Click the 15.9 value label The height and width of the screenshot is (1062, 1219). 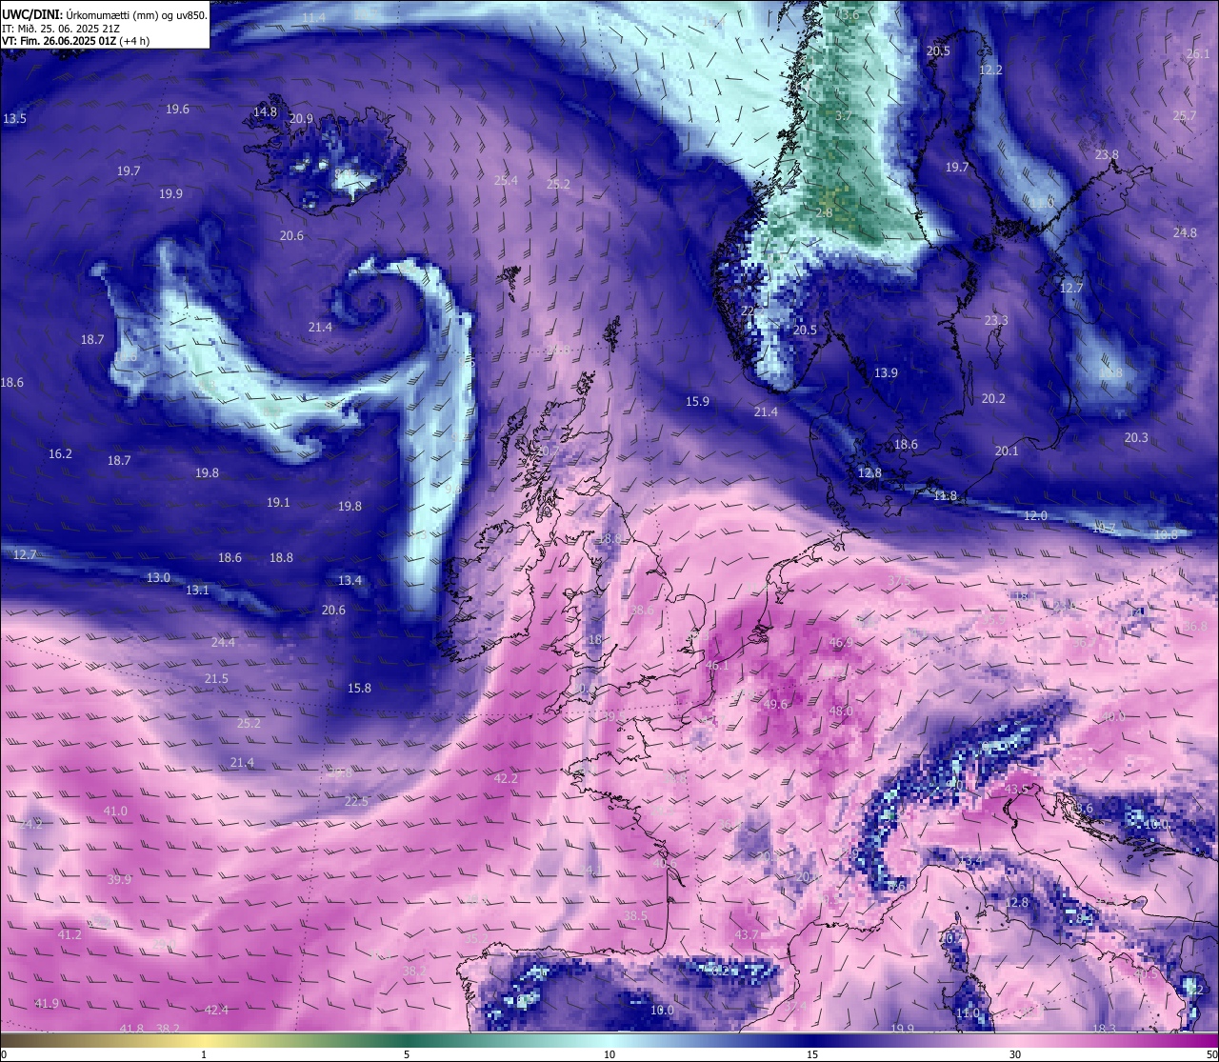[697, 402]
